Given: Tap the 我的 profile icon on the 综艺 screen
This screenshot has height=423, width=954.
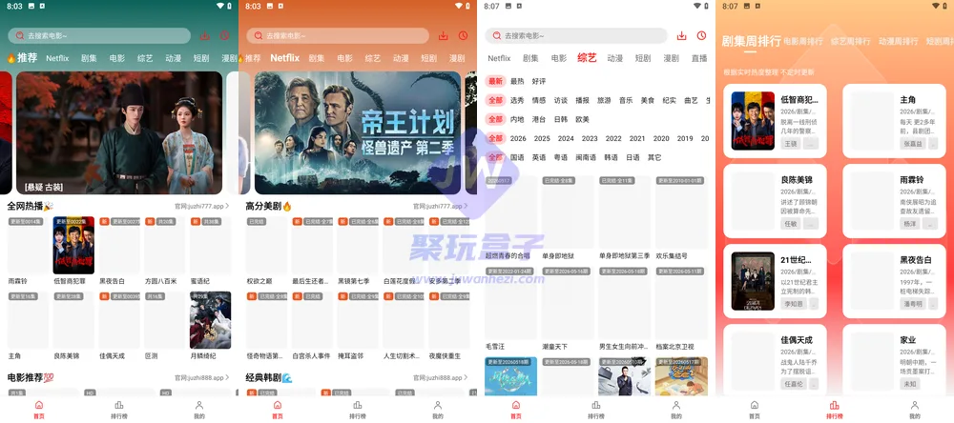Looking at the screenshot, I should [x=675, y=405].
